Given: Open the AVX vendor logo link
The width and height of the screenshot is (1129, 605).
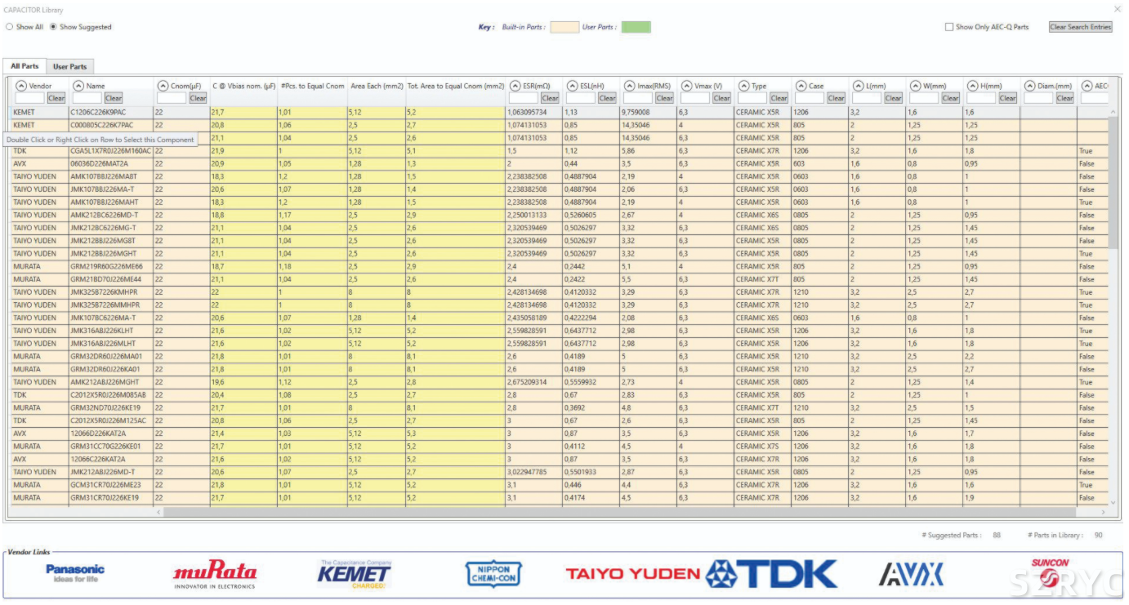Looking at the screenshot, I should point(911,574).
